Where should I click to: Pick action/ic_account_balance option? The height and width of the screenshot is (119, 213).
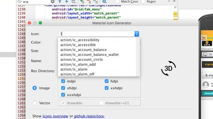[84, 50]
